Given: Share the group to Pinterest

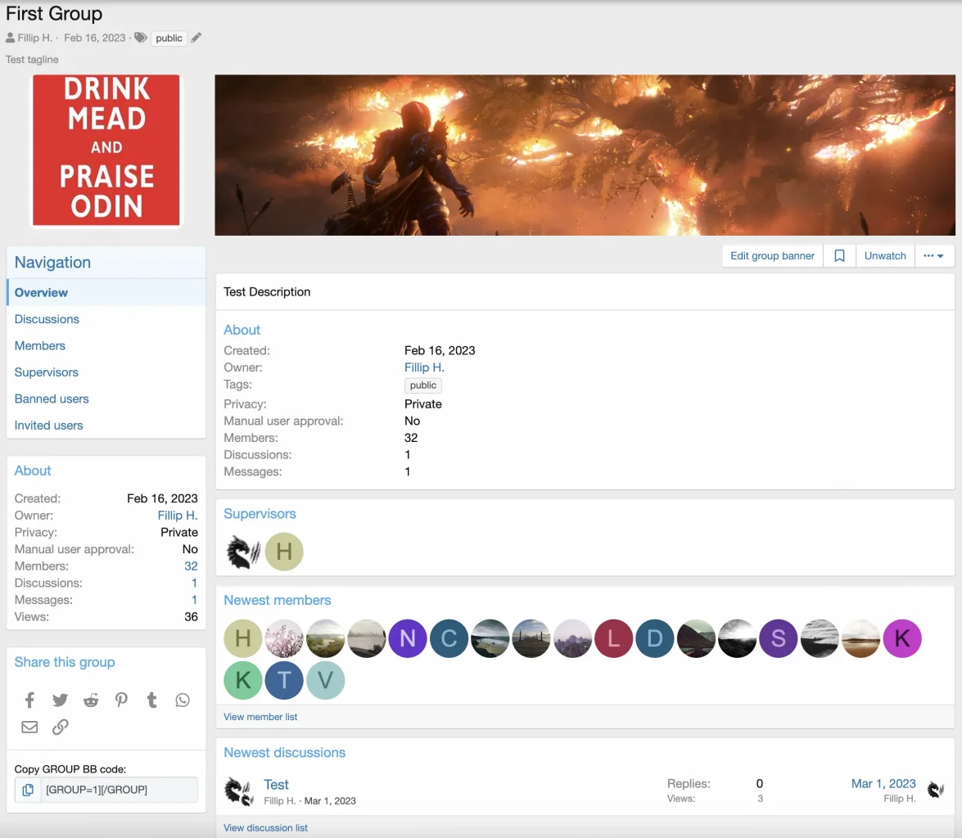Looking at the screenshot, I should point(121,700).
